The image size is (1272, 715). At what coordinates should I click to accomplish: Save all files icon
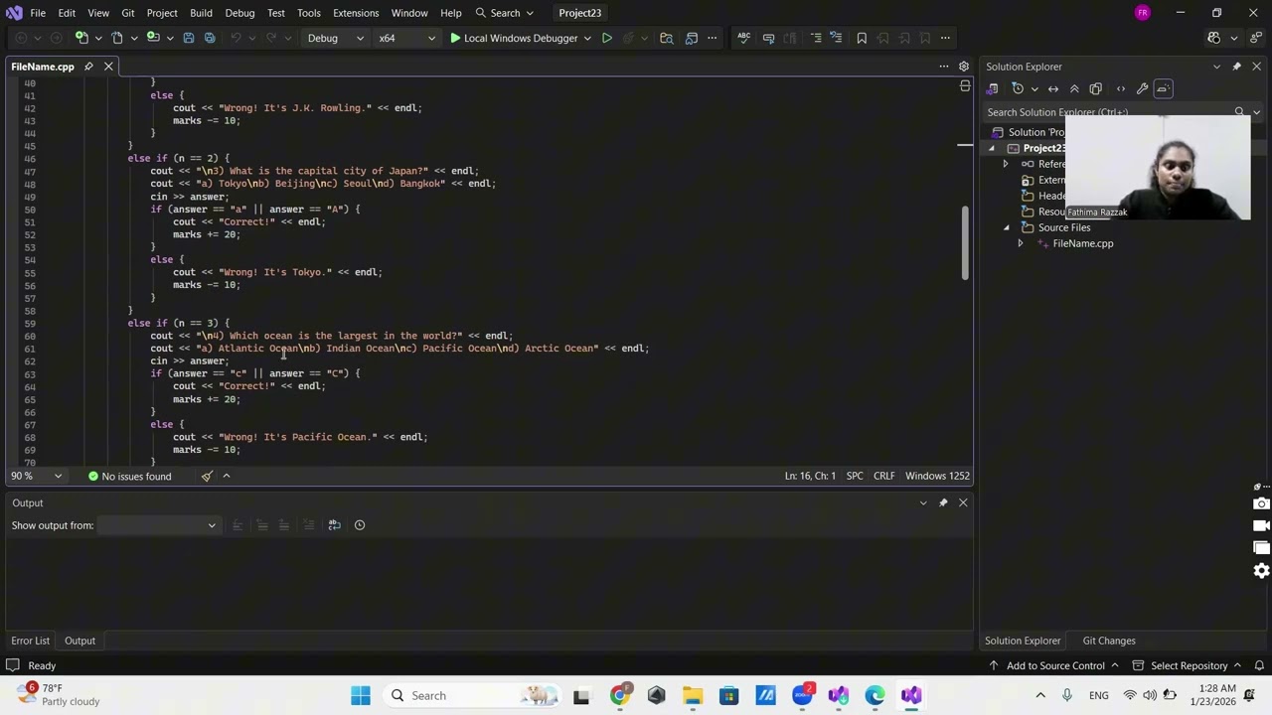210,38
